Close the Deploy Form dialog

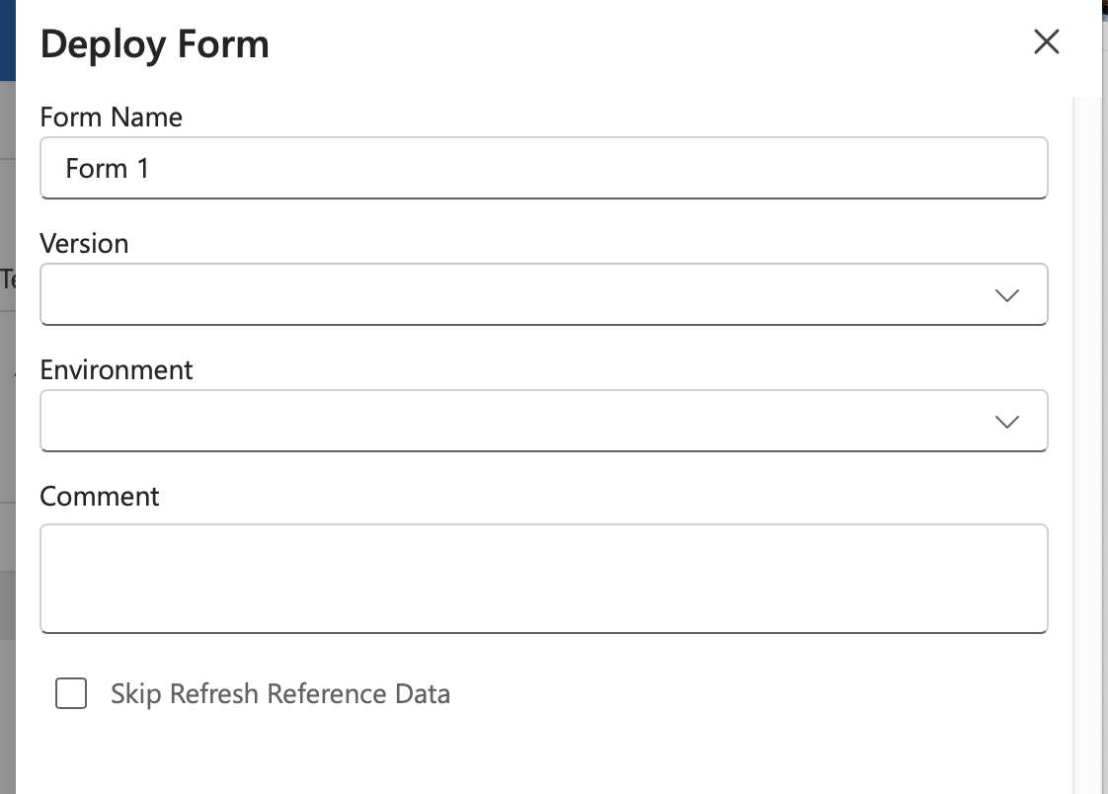point(1046,41)
